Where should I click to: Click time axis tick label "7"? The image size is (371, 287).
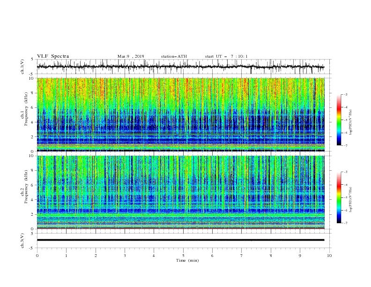[x=242, y=256]
